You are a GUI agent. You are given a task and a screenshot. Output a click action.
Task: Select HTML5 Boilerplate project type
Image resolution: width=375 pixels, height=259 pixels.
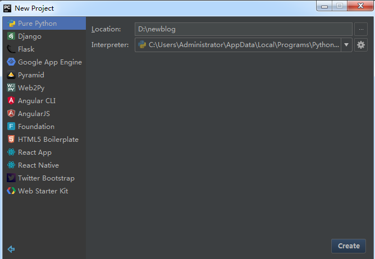point(48,140)
